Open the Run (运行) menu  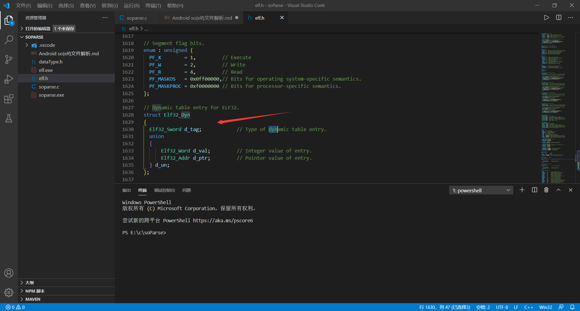tap(132, 5)
